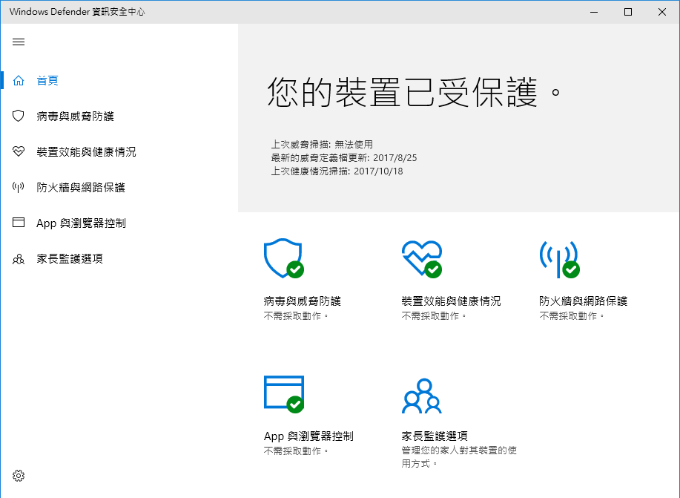680x498 pixels.
Task: Click the family people icon in sidebar
Action: click(19, 259)
